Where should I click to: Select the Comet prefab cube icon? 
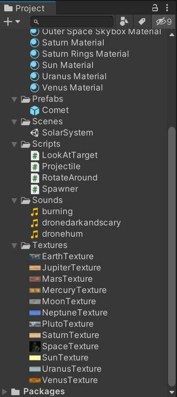coord(35,111)
